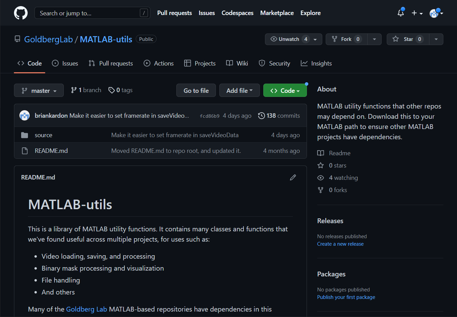The height and width of the screenshot is (317, 457).
Task: Expand the Star lists dropdown arrow
Action: pyautogui.click(x=436, y=39)
